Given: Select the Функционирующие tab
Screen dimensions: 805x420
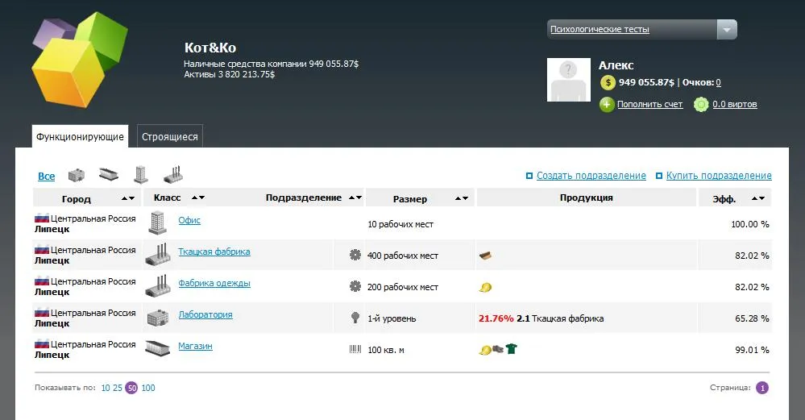Looking at the screenshot, I should pos(80,136).
